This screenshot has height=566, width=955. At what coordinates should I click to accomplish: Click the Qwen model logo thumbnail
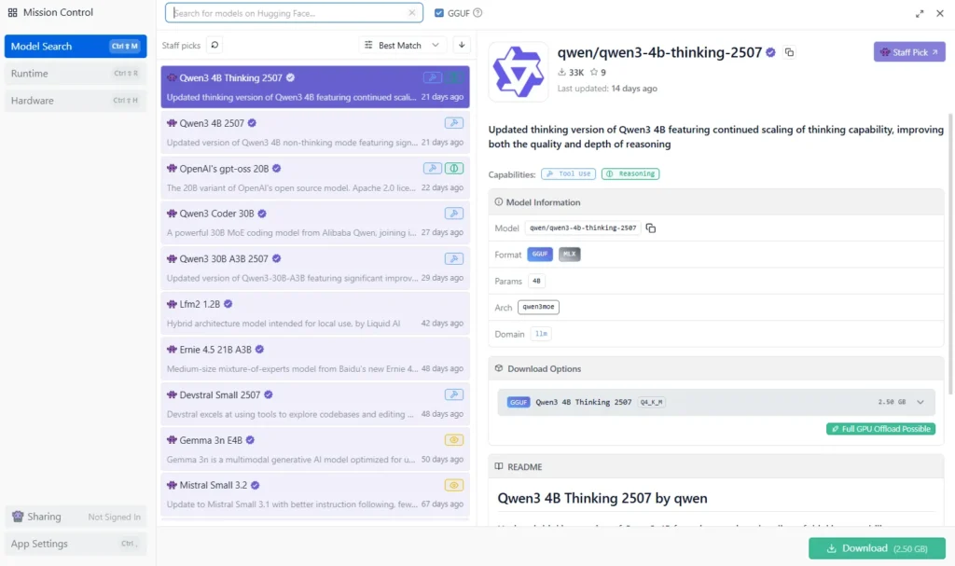pos(518,71)
